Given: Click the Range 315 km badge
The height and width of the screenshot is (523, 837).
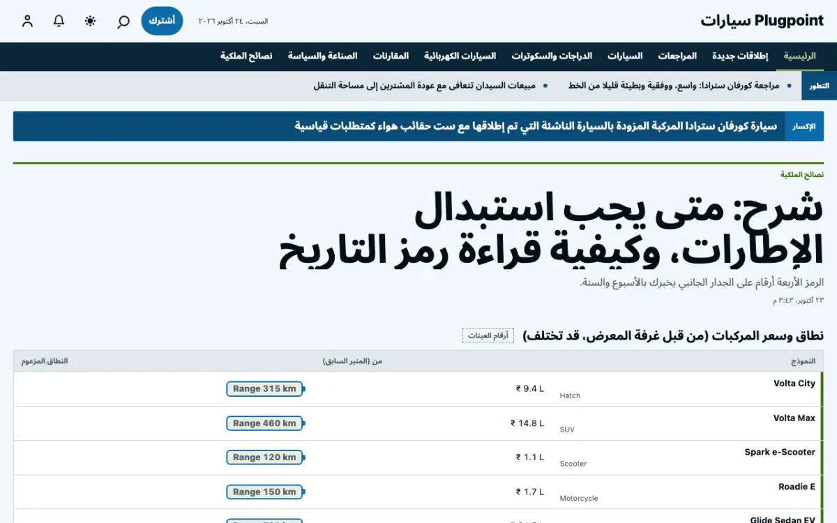Looking at the screenshot, I should [x=264, y=389].
